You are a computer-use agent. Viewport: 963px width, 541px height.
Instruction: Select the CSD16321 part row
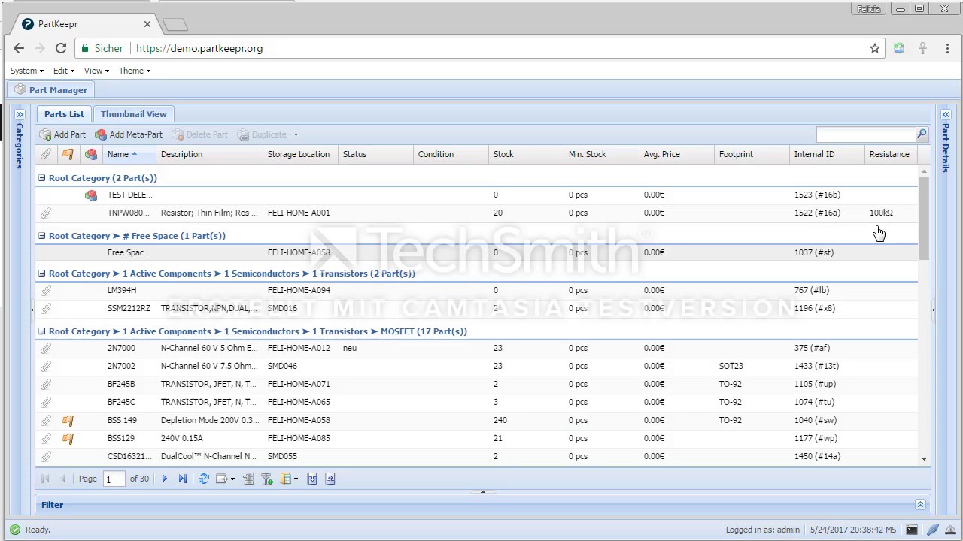(476, 456)
